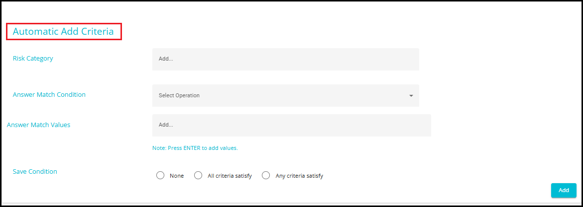The width and height of the screenshot is (583, 207).
Task: Focus the Answer Match Values input
Action: pyautogui.click(x=291, y=125)
